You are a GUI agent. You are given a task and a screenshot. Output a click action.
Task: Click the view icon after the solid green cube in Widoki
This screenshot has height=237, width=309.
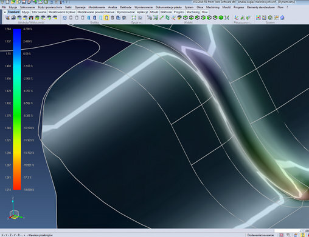pos(227,18)
